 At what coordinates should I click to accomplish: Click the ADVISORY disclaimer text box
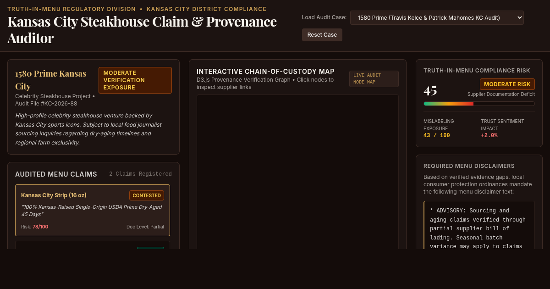(x=479, y=225)
